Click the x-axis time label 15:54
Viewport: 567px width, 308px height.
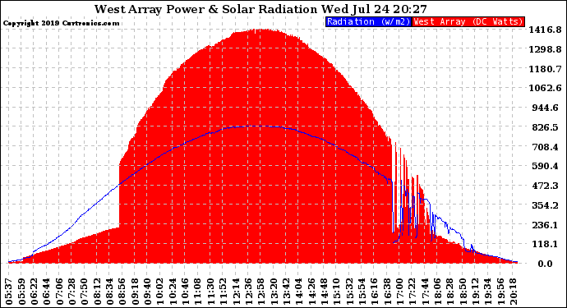(362, 292)
